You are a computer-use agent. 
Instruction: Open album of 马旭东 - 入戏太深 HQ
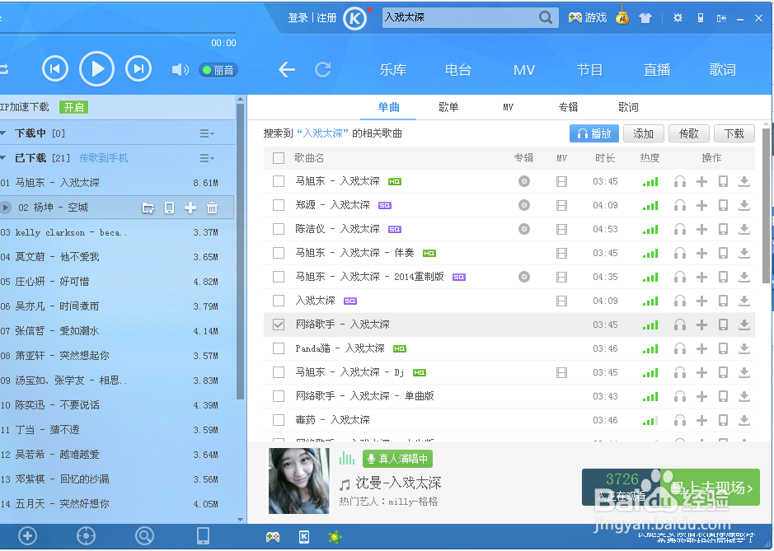click(x=524, y=181)
